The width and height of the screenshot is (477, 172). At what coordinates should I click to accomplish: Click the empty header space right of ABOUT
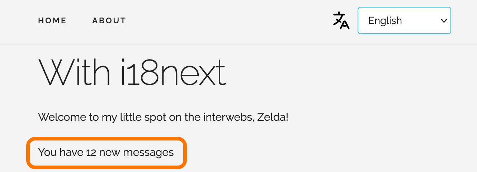click(230, 21)
